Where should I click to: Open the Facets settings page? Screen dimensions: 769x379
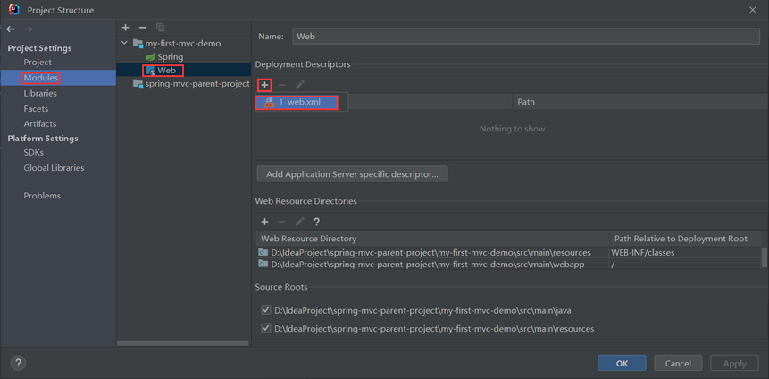[x=36, y=108]
